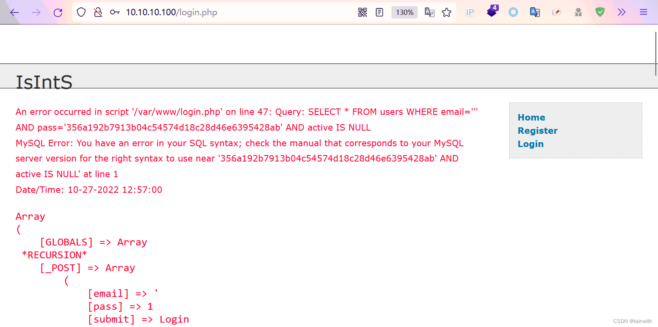Click the page vertical scrollbar thumb
This screenshot has height=327, width=658.
pyautogui.click(x=656, y=53)
